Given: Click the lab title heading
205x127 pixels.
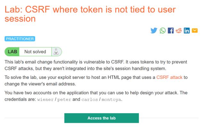Looking at the screenshot, I should (x=90, y=14).
